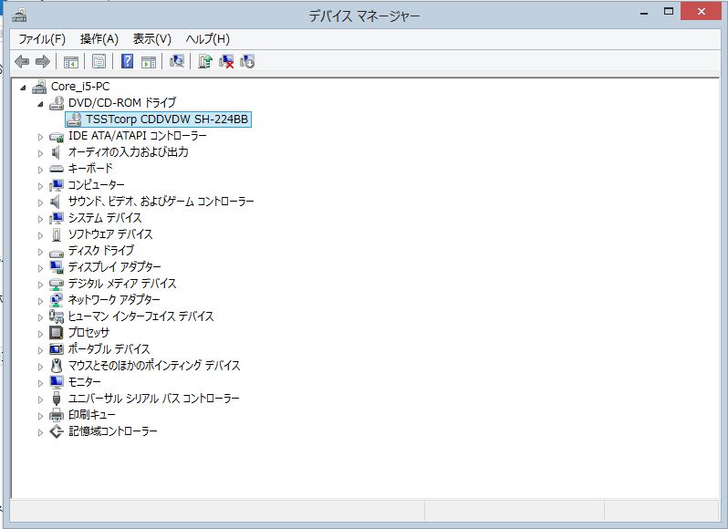Viewport: 728px width, 529px height.
Task: Open the Properties toolbar icon
Action: (99, 61)
